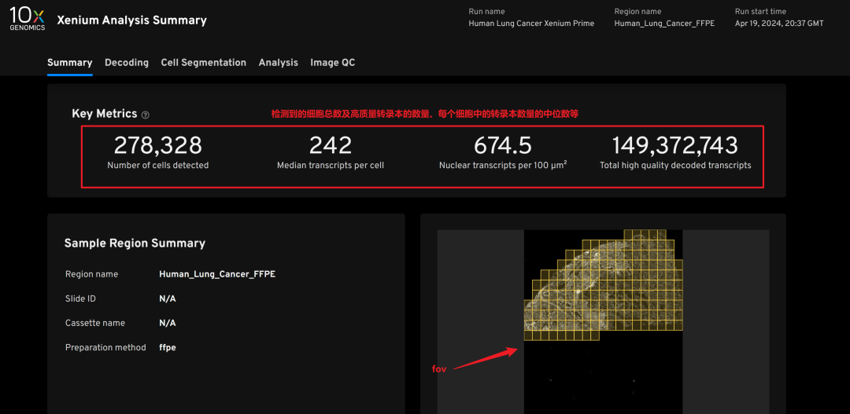Click the Sample Region Summary heading
Image resolution: width=850 pixels, height=414 pixels.
click(x=135, y=244)
